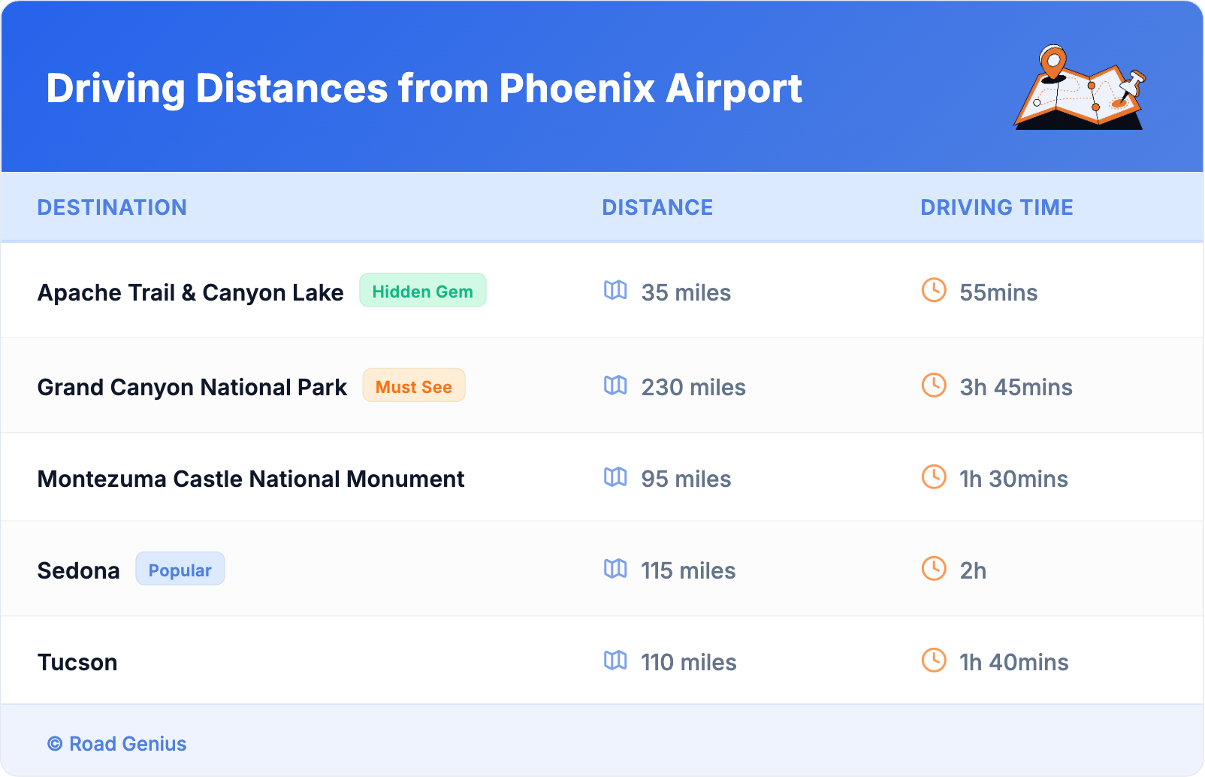Click the map illustration with pins in header
The width and height of the screenshot is (1205, 777).
1080,89
